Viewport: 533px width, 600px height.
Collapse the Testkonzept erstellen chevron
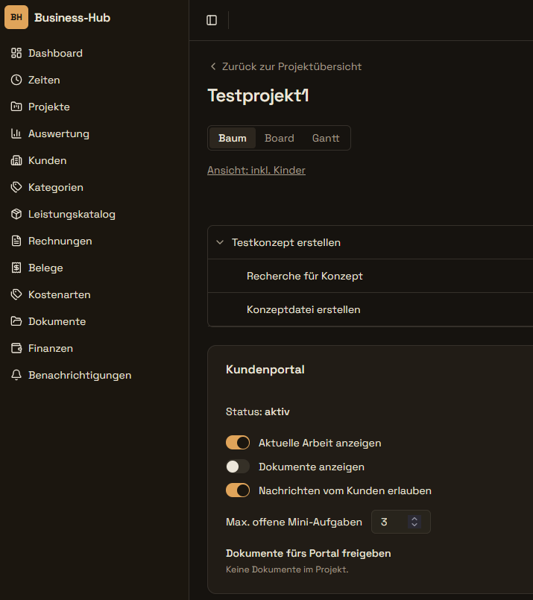coord(220,242)
